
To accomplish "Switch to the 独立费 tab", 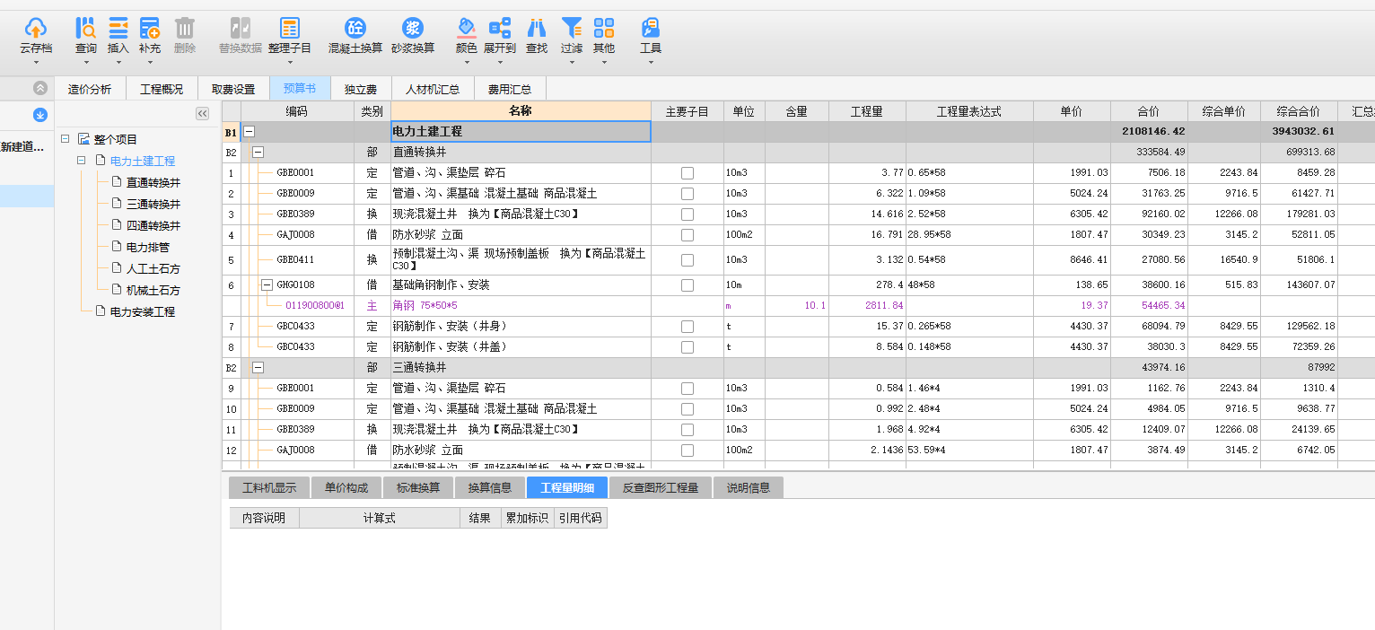I will 361,89.
